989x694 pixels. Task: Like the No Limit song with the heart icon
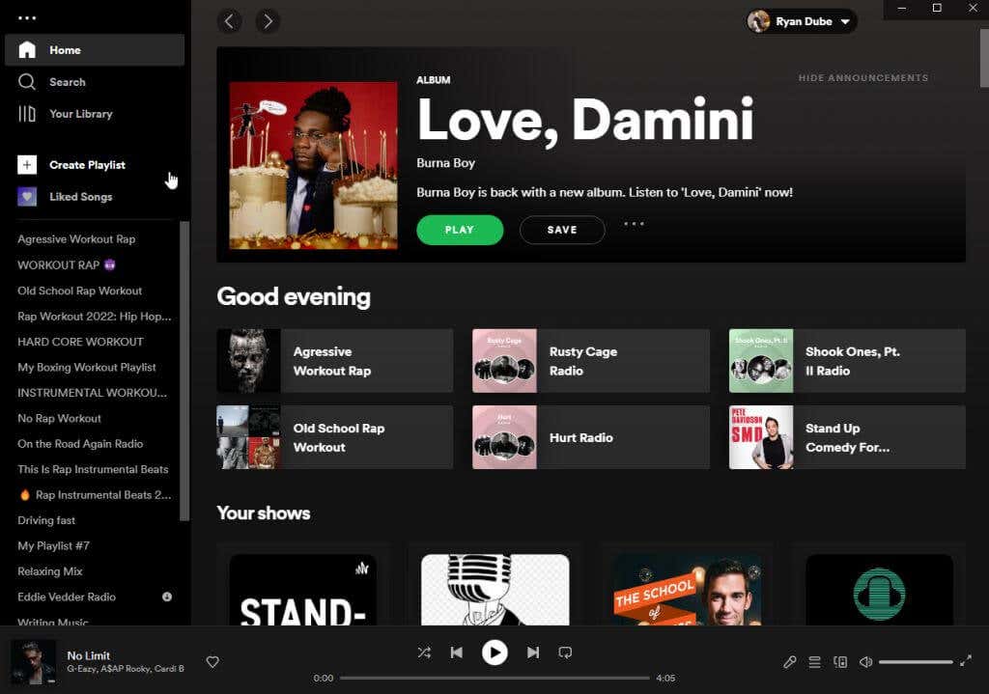tap(212, 662)
